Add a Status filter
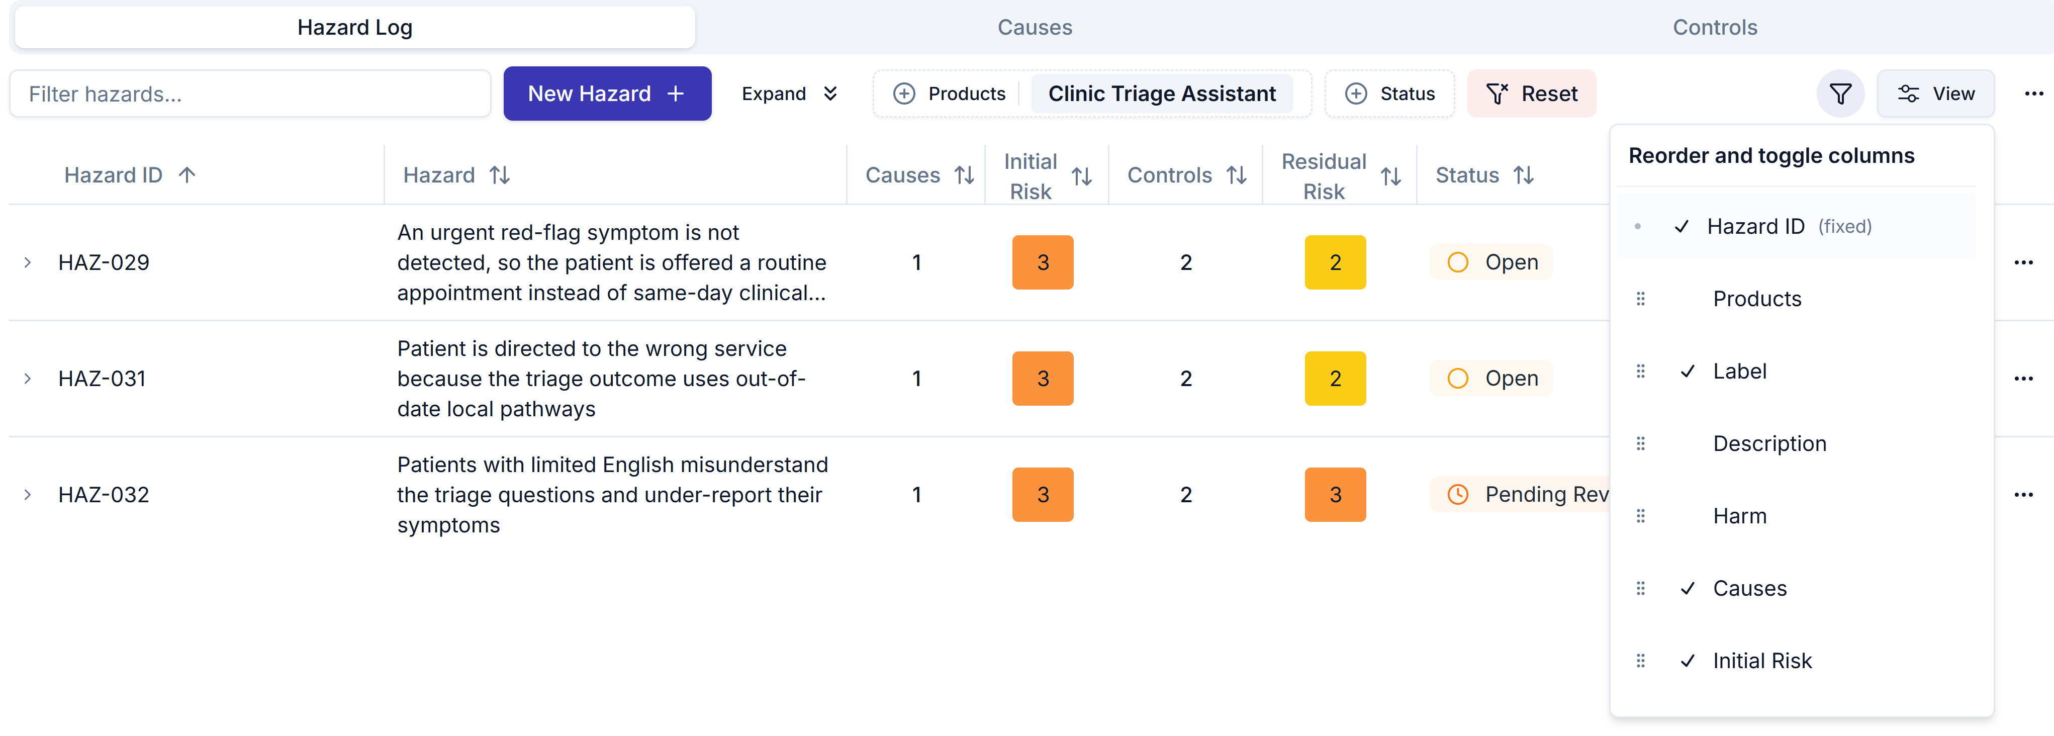Image resolution: width=2054 pixels, height=736 pixels. coord(1390,94)
